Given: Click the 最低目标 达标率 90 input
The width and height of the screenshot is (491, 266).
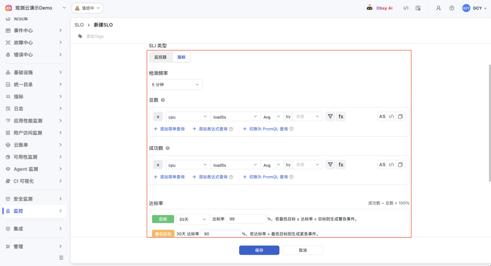Looking at the screenshot, I should (220, 233).
